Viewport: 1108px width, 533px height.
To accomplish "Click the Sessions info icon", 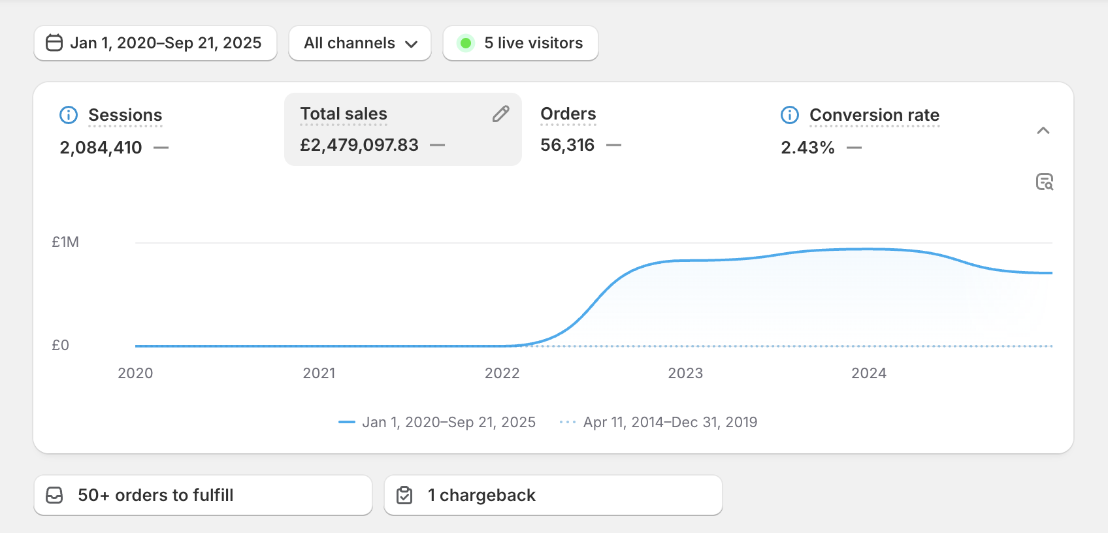I will click(69, 115).
